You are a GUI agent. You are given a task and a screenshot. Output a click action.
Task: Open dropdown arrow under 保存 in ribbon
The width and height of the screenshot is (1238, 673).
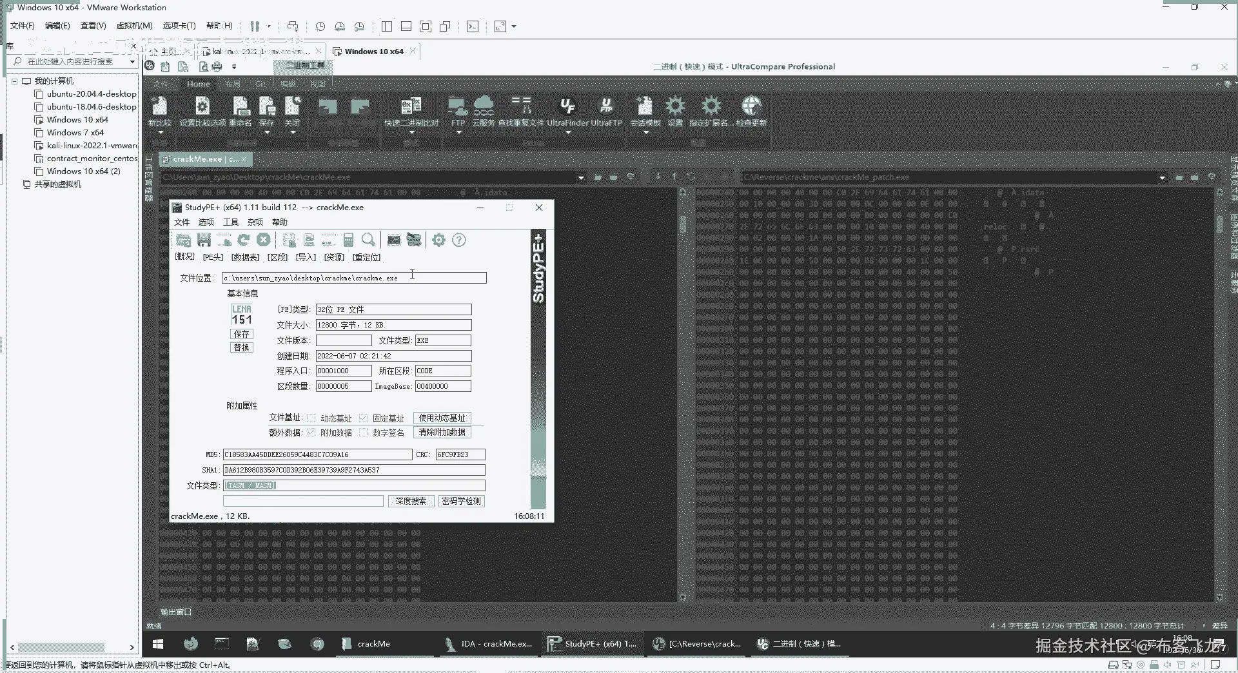pyautogui.click(x=267, y=133)
